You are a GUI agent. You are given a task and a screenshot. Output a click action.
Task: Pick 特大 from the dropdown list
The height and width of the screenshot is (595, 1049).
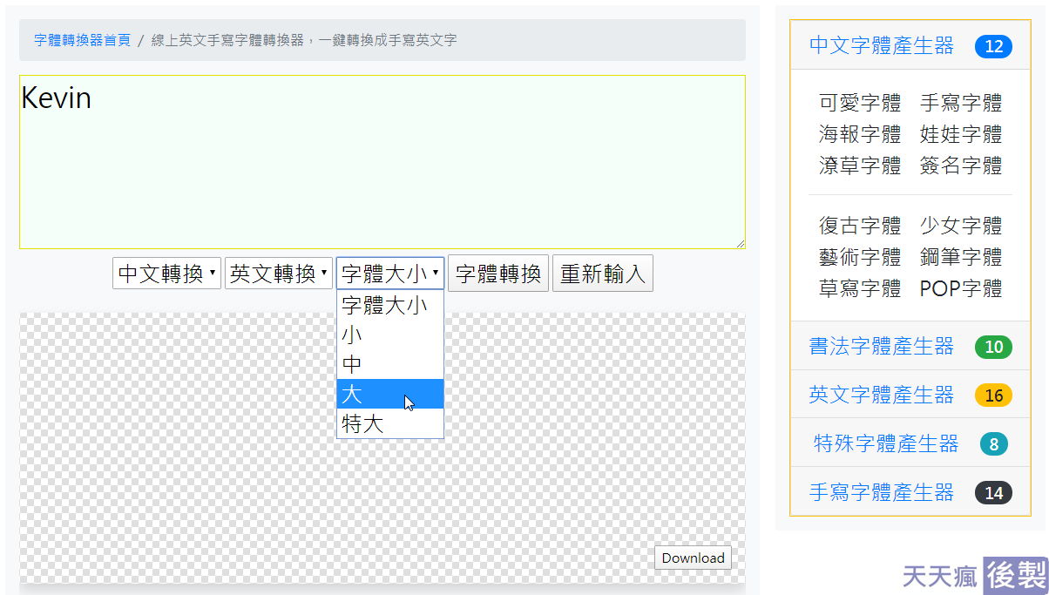click(390, 424)
